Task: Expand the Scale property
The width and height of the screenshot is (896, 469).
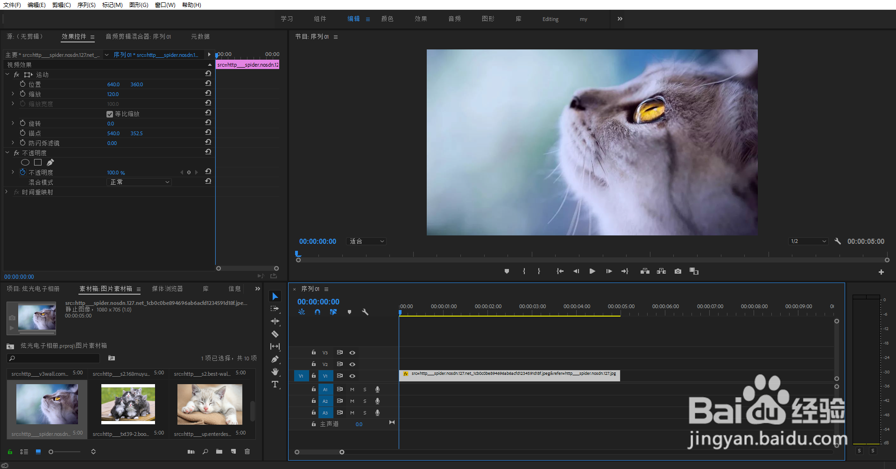Action: pos(13,94)
